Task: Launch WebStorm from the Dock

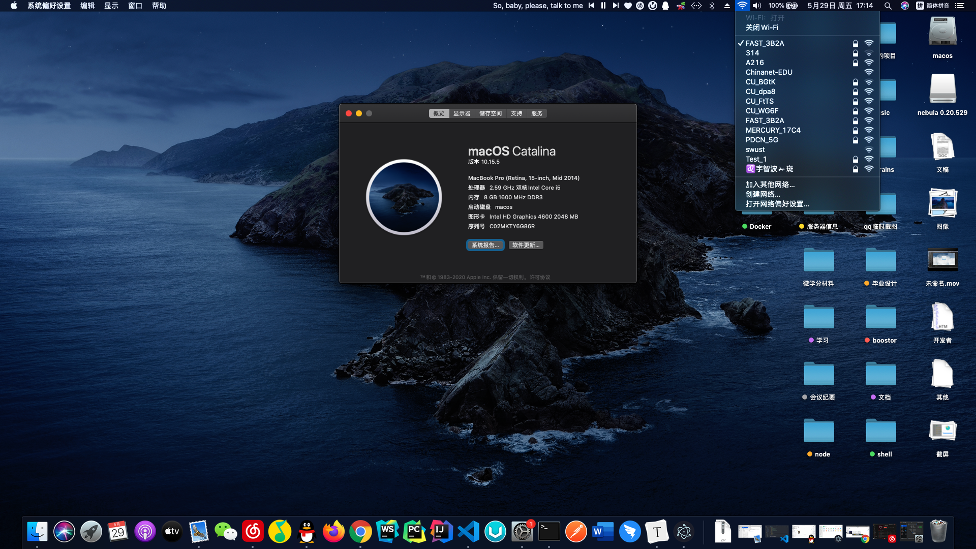Action: 387,532
